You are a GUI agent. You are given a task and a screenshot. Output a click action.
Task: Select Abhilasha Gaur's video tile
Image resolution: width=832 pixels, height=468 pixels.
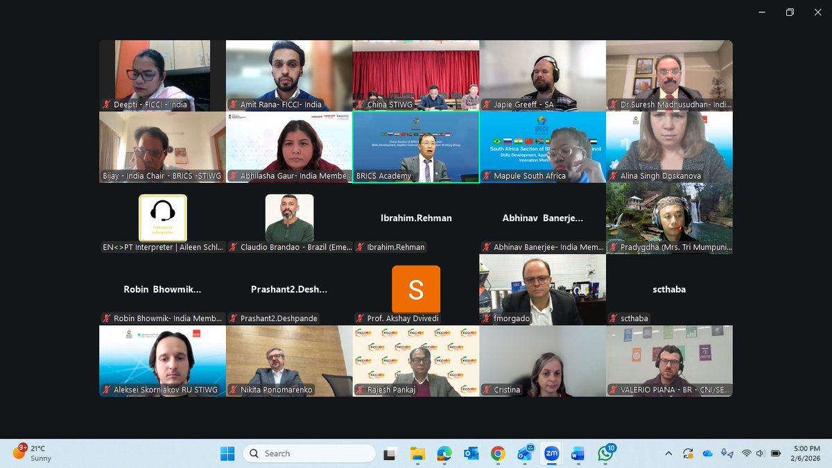tap(289, 147)
